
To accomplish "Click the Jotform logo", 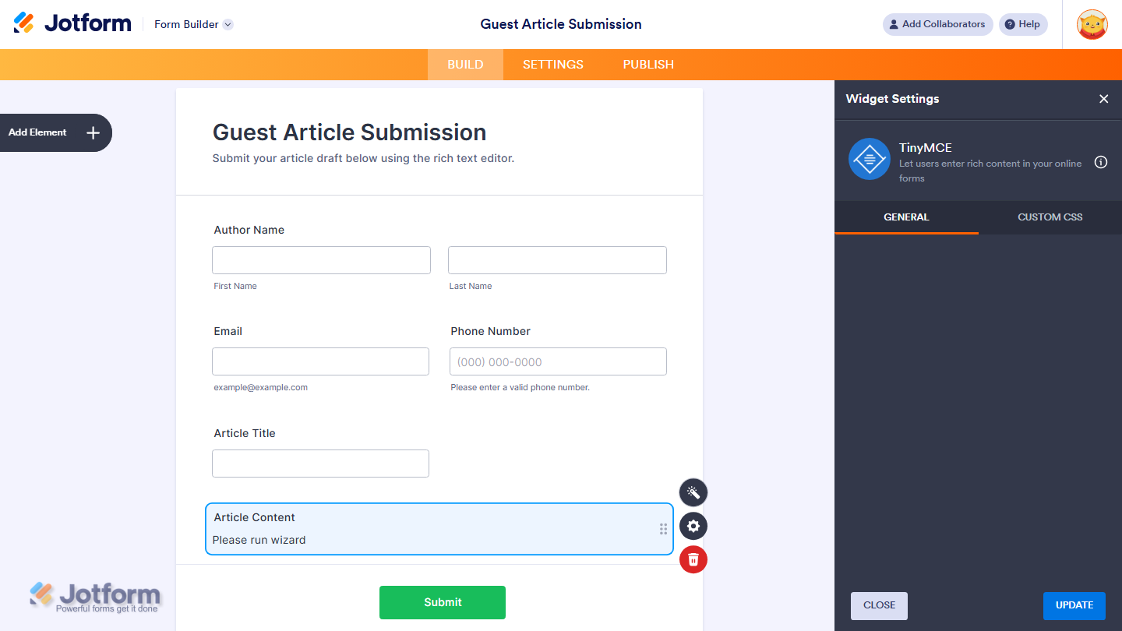I will [x=72, y=23].
